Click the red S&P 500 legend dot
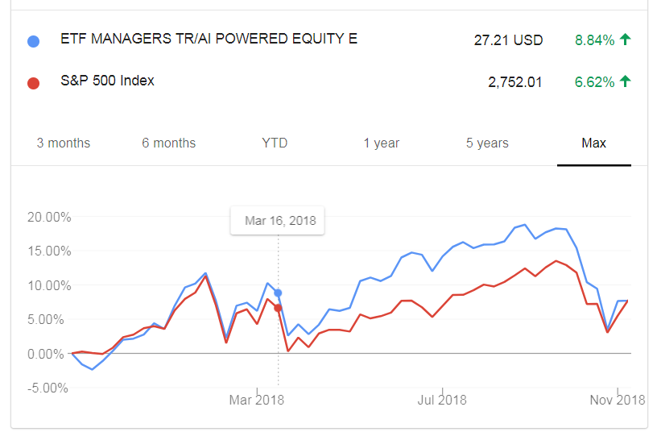The image size is (657, 436). [x=34, y=83]
